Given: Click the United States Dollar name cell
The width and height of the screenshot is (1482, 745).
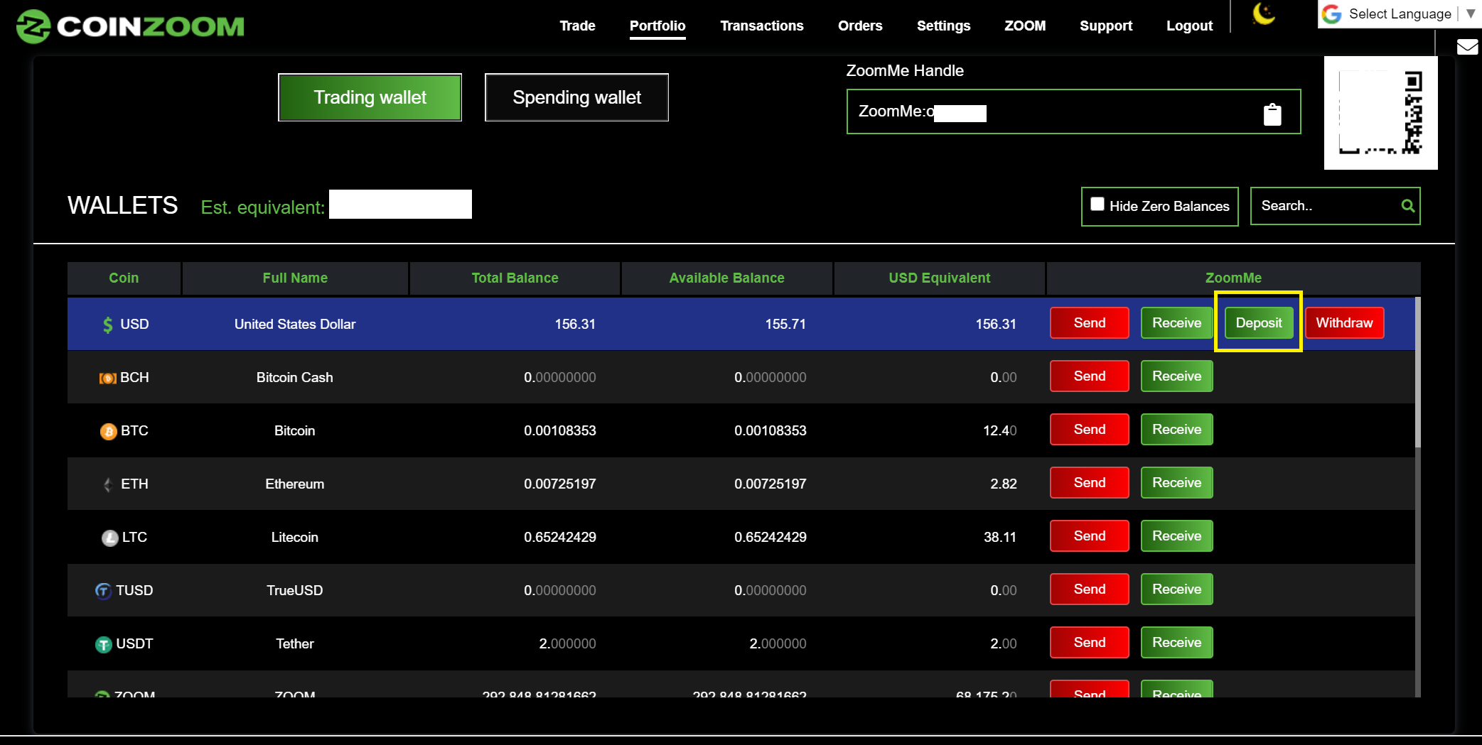Looking at the screenshot, I should tap(295, 325).
